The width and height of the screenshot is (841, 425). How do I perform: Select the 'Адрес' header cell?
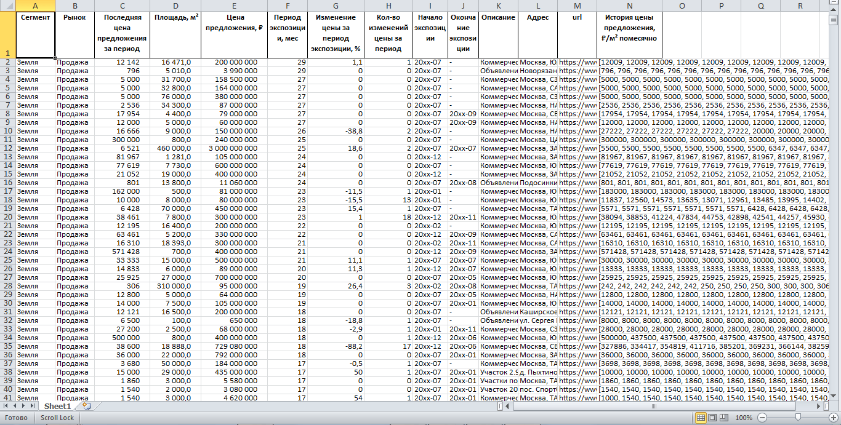(538, 34)
